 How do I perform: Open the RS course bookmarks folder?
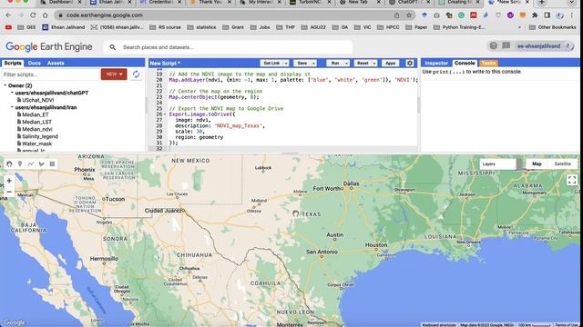(165, 27)
